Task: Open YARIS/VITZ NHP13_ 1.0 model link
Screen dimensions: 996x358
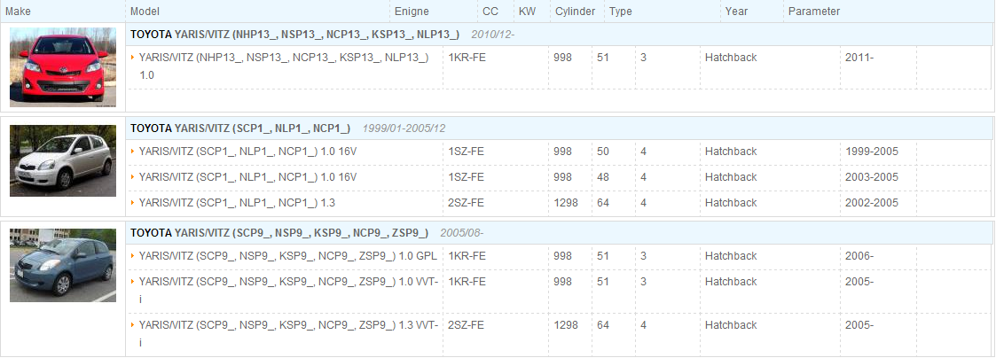Action: point(284,66)
